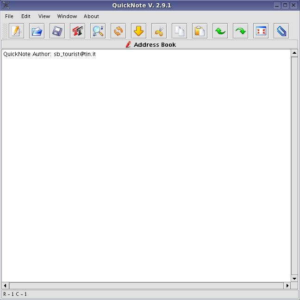Open the About menu

91,16
